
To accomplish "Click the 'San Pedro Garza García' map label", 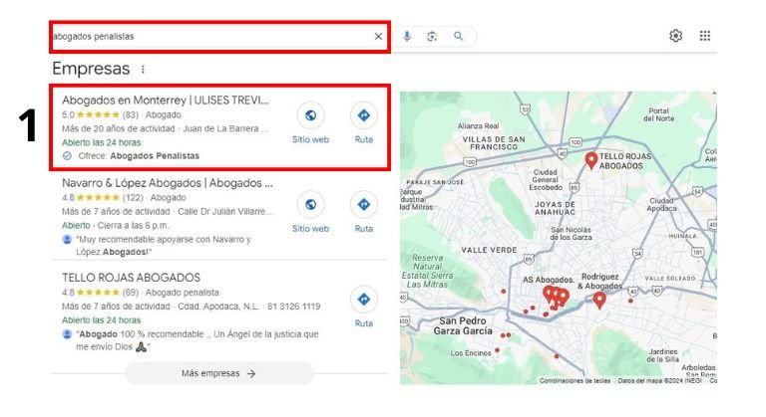I will click(463, 325).
